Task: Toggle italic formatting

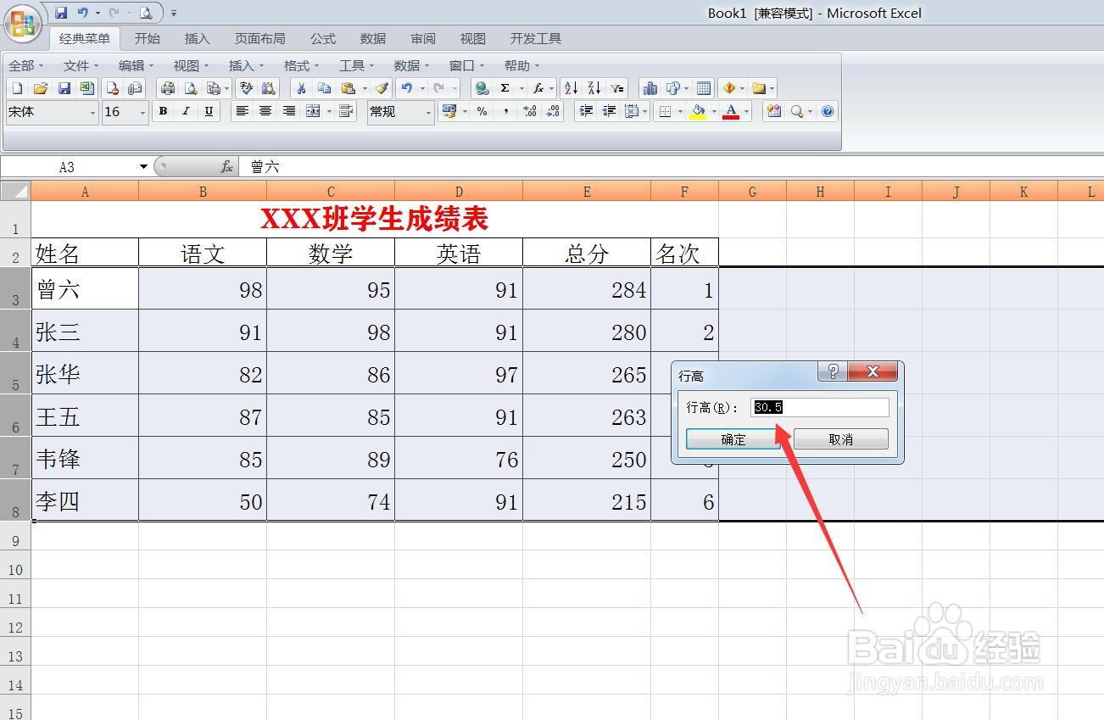Action: (x=186, y=111)
